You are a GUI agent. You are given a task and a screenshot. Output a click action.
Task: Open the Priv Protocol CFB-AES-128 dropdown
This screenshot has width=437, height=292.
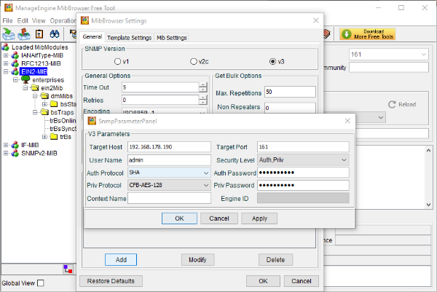(206, 185)
